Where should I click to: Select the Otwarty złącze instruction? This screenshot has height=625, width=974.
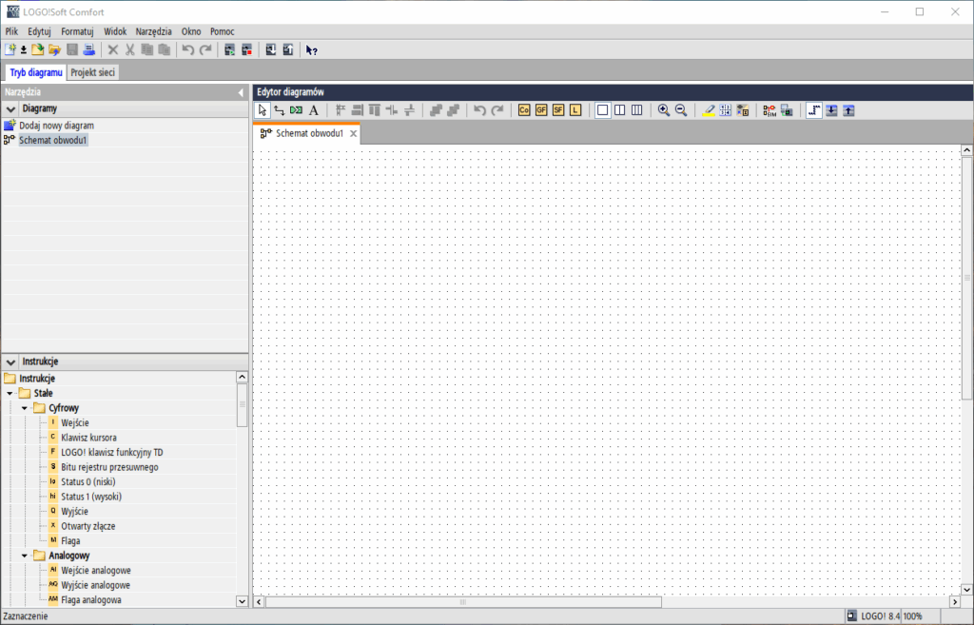[88, 526]
